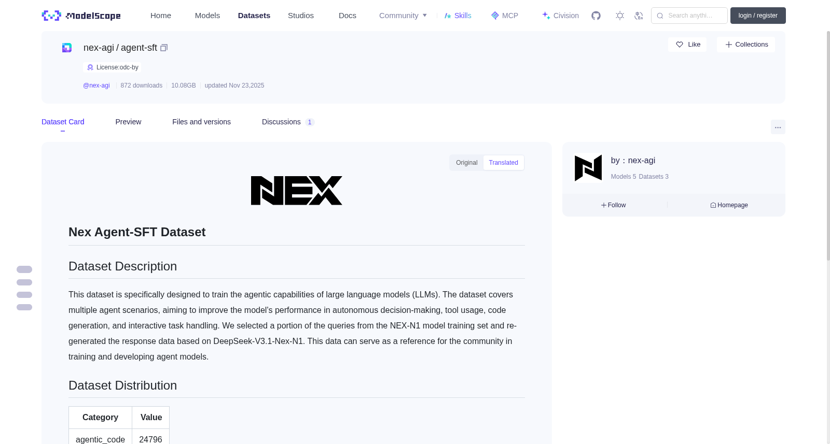Image resolution: width=830 pixels, height=444 pixels.
Task: Open the three-dots more options menu
Action: coord(778,127)
